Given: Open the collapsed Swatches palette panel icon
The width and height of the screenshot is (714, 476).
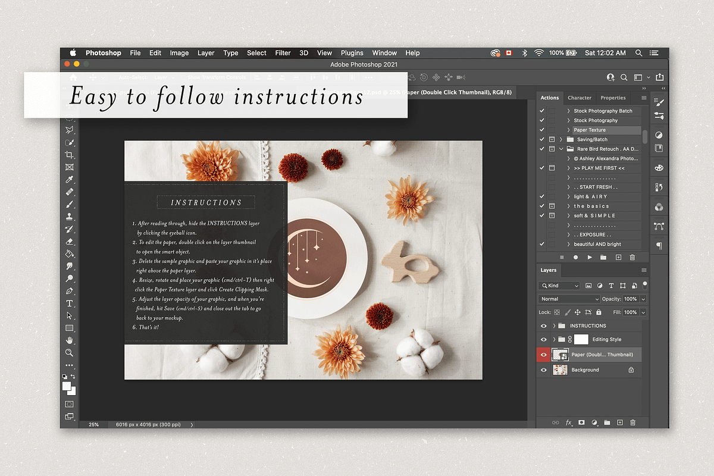Looking at the screenshot, I should pyautogui.click(x=659, y=168).
